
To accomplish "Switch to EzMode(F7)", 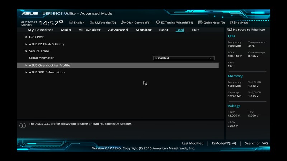I will pos(224,143).
